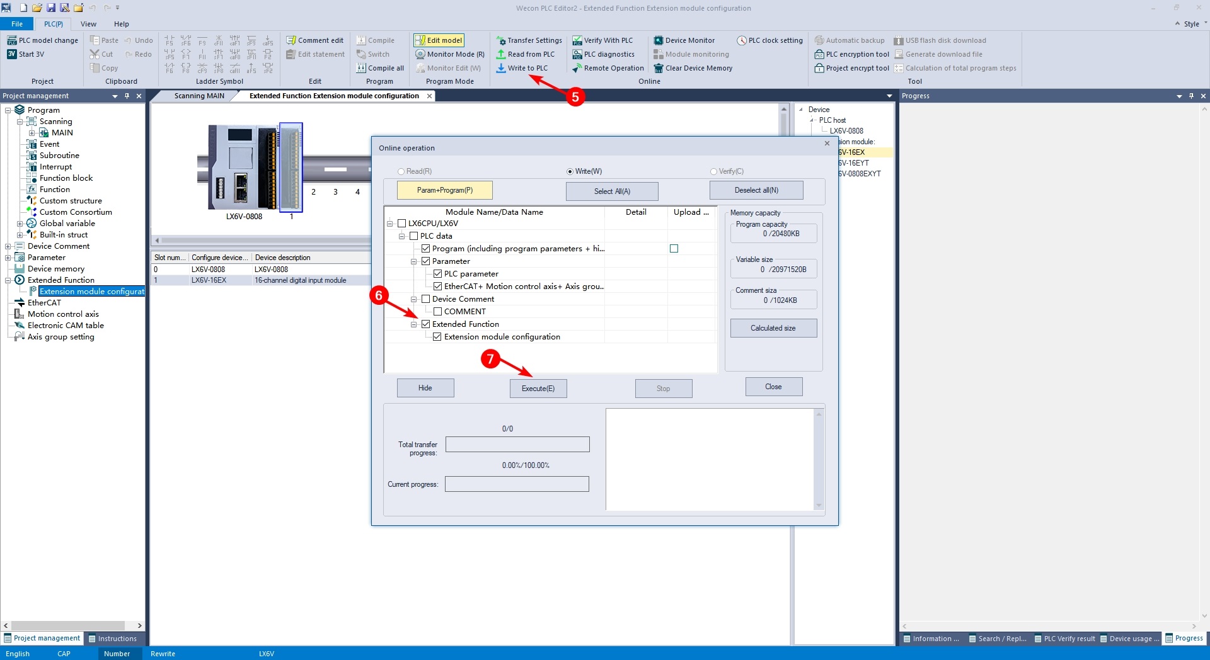
Task: Open Transfer Settings tool
Action: (x=529, y=40)
